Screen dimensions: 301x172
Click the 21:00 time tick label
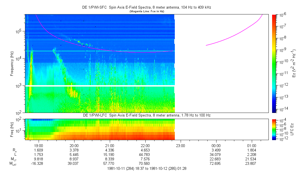click(110, 146)
